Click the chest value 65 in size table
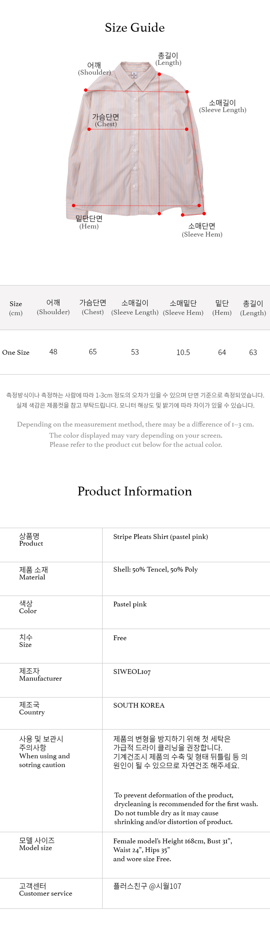 point(93,352)
